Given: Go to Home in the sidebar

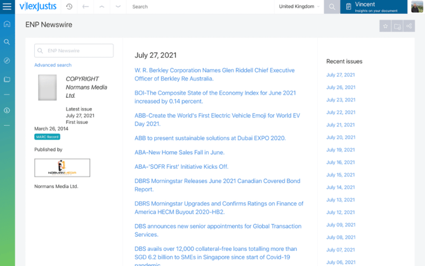Looking at the screenshot, I should click(x=7, y=24).
